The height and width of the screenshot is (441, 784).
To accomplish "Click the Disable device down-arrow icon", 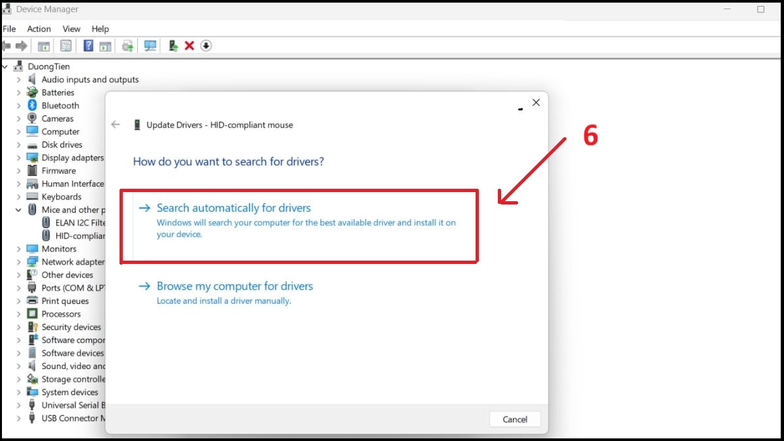I will [x=206, y=46].
